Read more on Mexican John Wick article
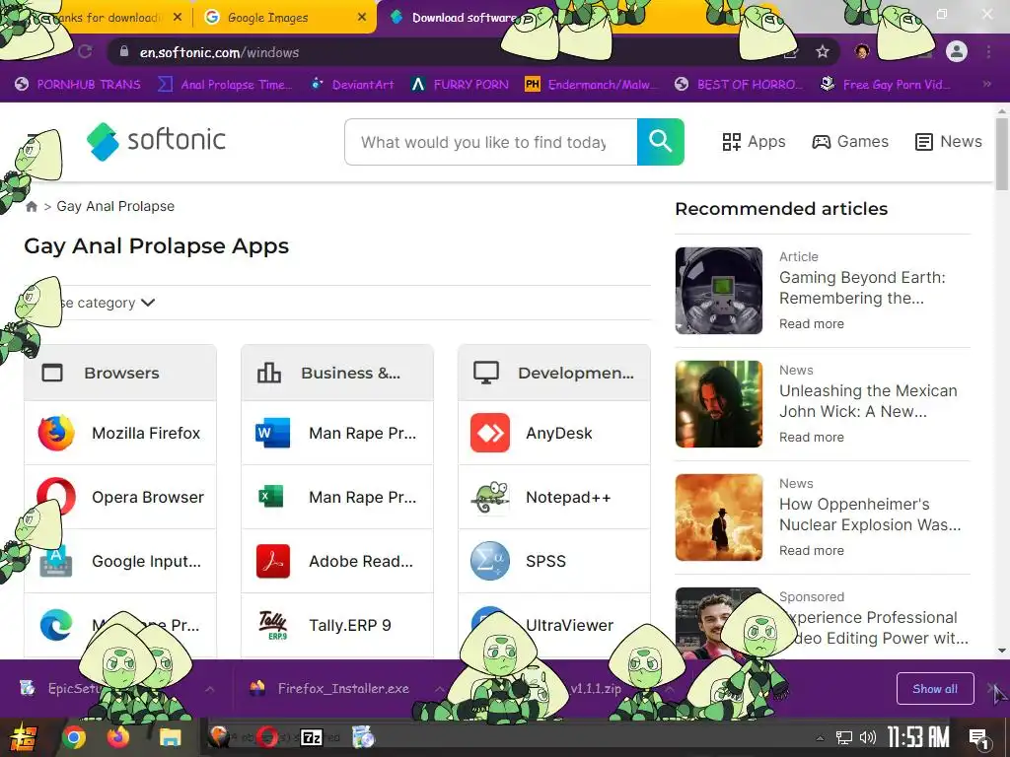 (x=811, y=437)
